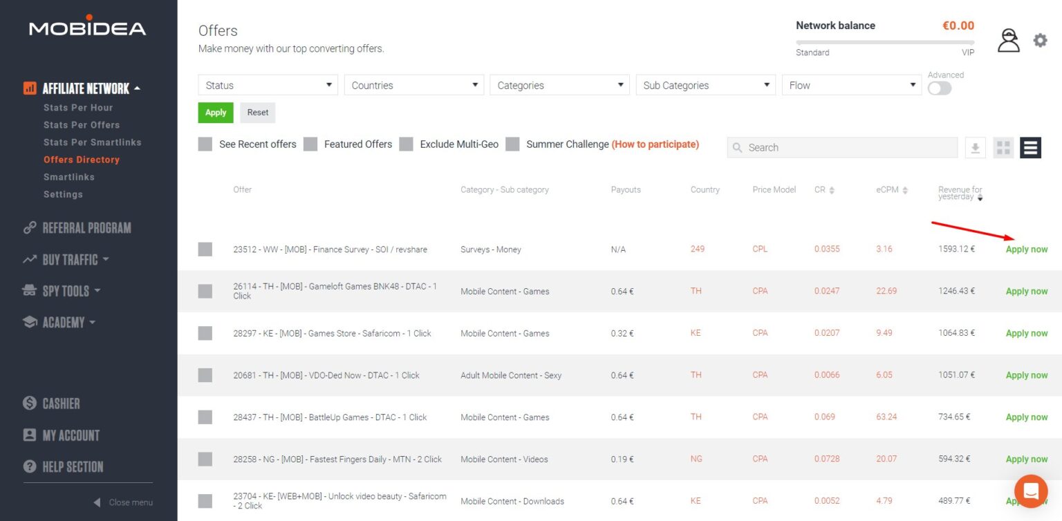Open the user profile icon
This screenshot has width=1062, height=521.
(1008, 41)
